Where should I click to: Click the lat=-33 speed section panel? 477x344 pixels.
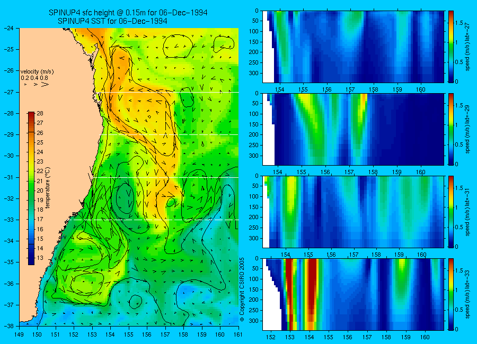[x=354, y=294]
